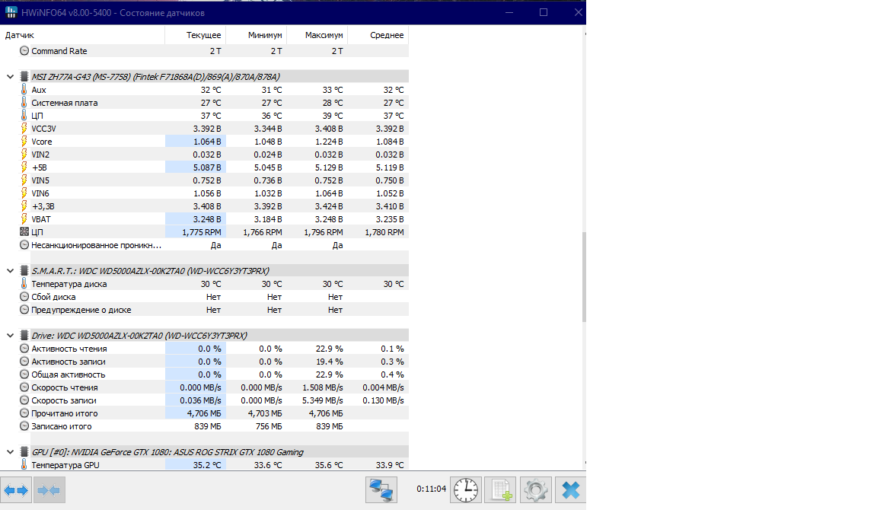Maximize the HWiNFO64 window

(x=543, y=12)
